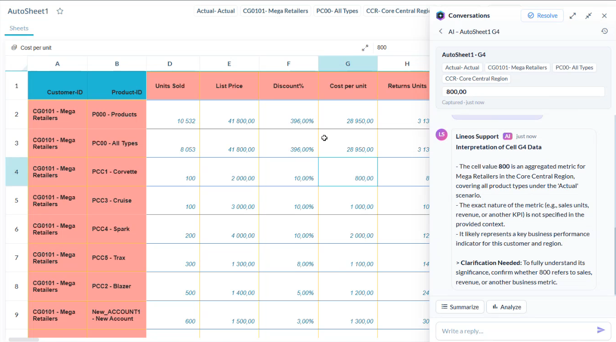The height and width of the screenshot is (342, 616).
Task: Star AutoSheet1 as favorite
Action: point(60,11)
